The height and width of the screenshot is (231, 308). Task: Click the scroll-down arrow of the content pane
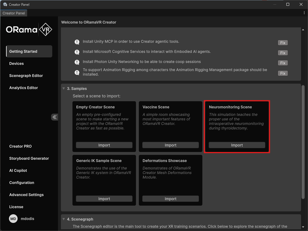click(303, 227)
